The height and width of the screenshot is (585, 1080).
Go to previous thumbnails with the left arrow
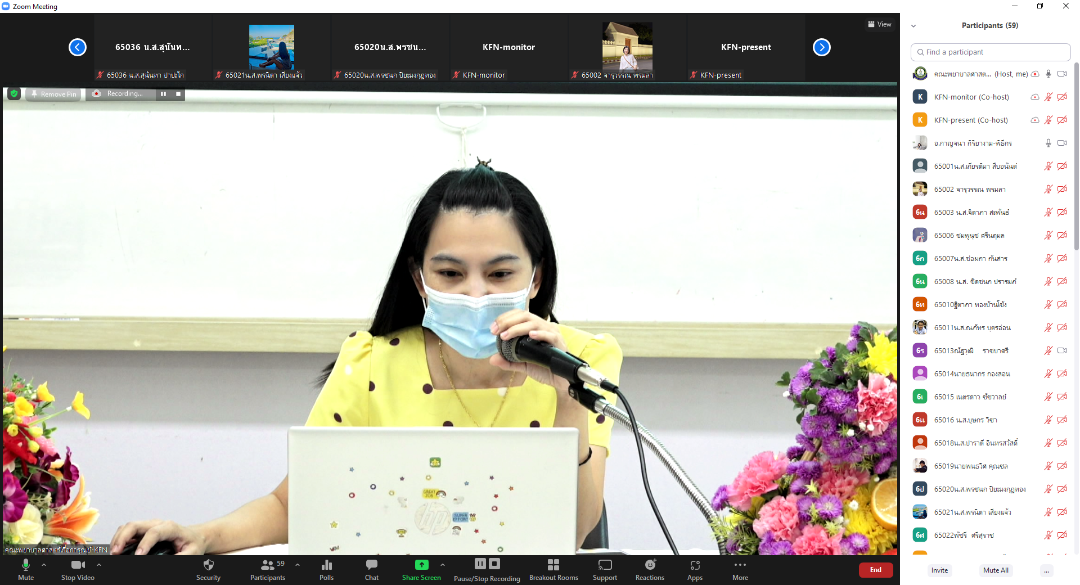coord(78,47)
